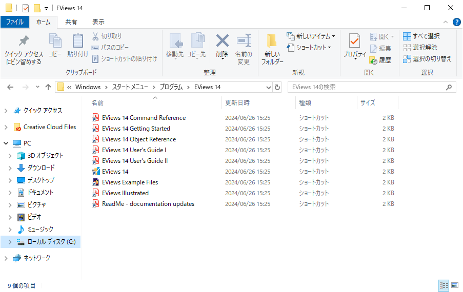Image resolution: width=463 pixels, height=292 pixels.
Task: Pin folder to Quick Access
Action: point(24,49)
